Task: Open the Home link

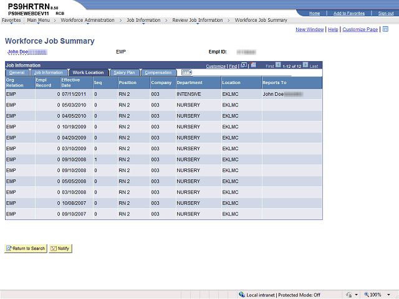Action: click(x=314, y=14)
